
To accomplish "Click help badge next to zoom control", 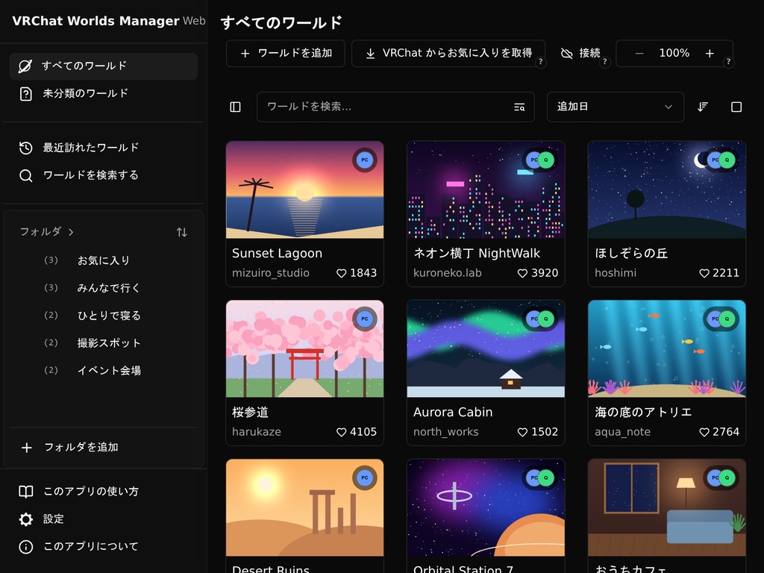I will [728, 62].
